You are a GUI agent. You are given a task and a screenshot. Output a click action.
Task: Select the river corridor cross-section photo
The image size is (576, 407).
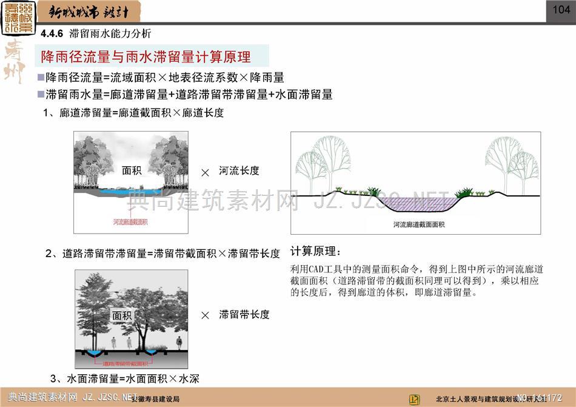(130, 183)
